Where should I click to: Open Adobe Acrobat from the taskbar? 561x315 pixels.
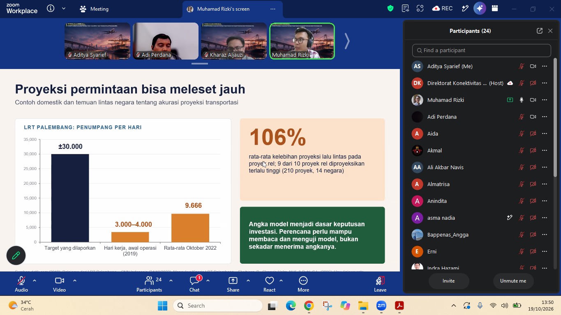[x=399, y=306]
